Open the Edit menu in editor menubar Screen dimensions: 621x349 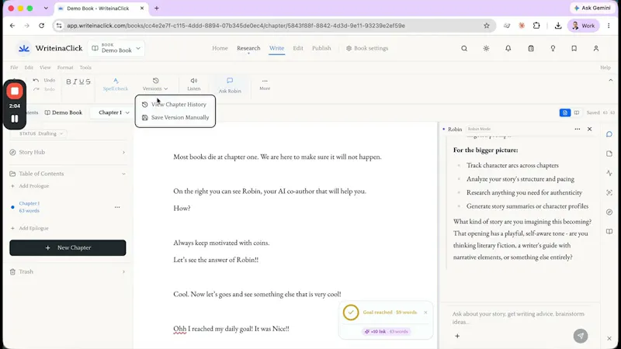tap(29, 67)
